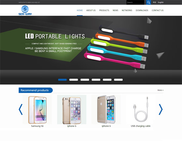Show previous recommended products with left arrow
The height and width of the screenshot is (141, 182).
[21, 110]
